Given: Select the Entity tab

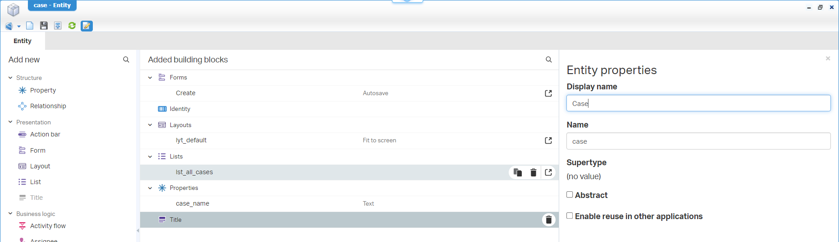Looking at the screenshot, I should click(23, 41).
